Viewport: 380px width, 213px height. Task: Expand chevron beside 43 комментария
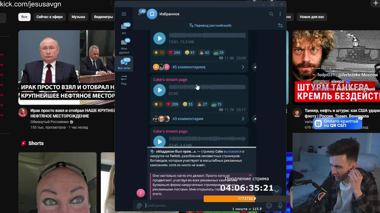pyautogui.click(x=243, y=119)
